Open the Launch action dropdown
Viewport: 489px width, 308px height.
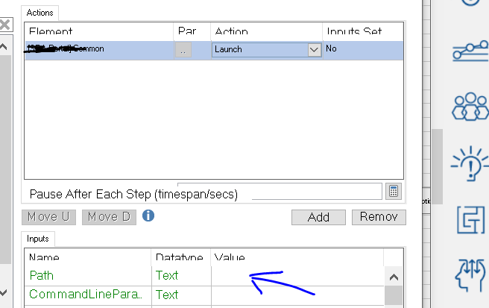pos(314,50)
